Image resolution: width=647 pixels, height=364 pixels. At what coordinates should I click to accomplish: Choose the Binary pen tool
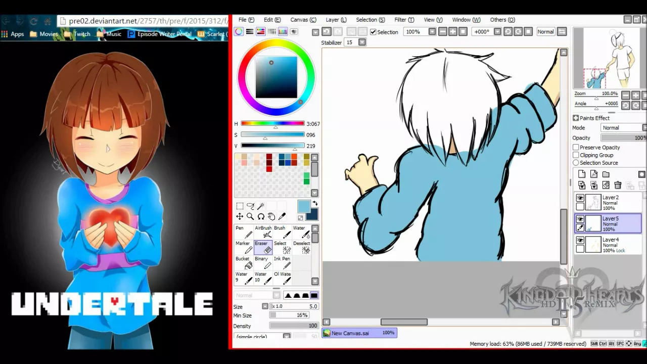(263, 263)
